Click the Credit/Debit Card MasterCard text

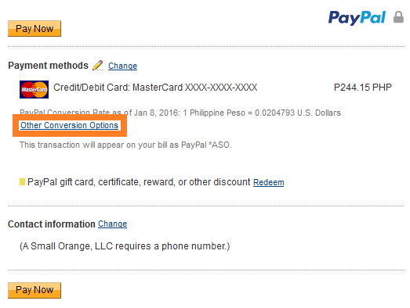click(x=155, y=88)
